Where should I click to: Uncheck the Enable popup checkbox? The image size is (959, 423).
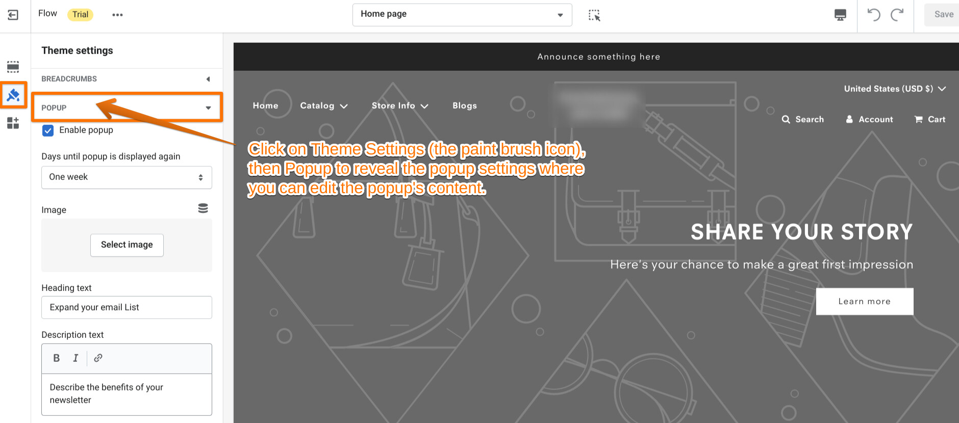tap(48, 130)
